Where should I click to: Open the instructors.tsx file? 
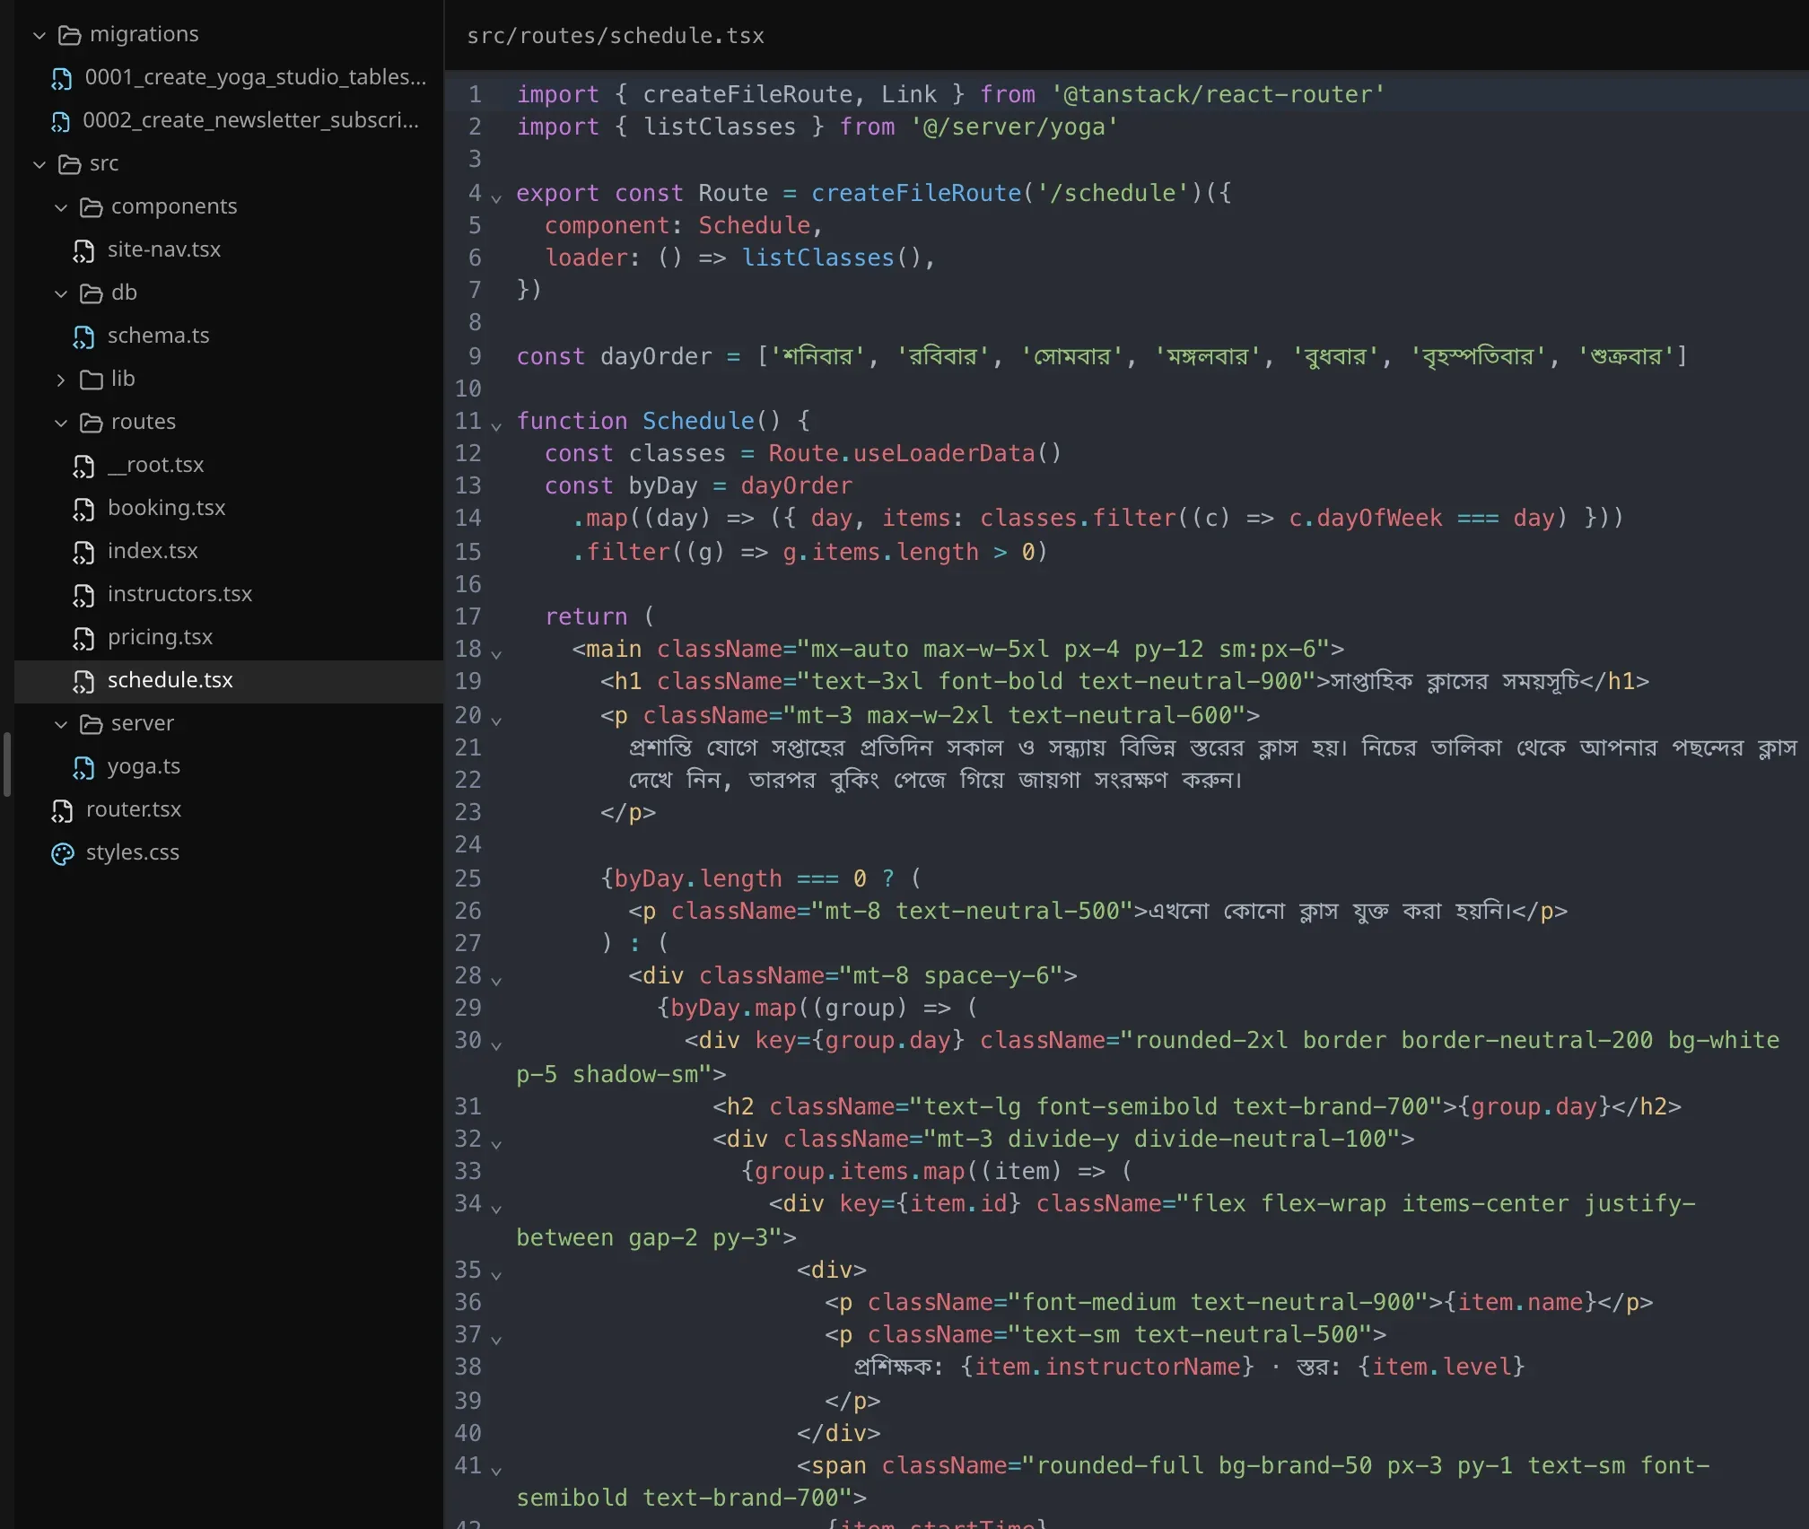pos(229,594)
